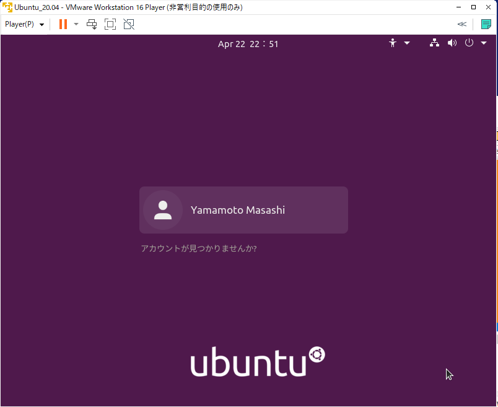Click the volume speaker icon
Screen dimensions: 498x407
(452, 43)
